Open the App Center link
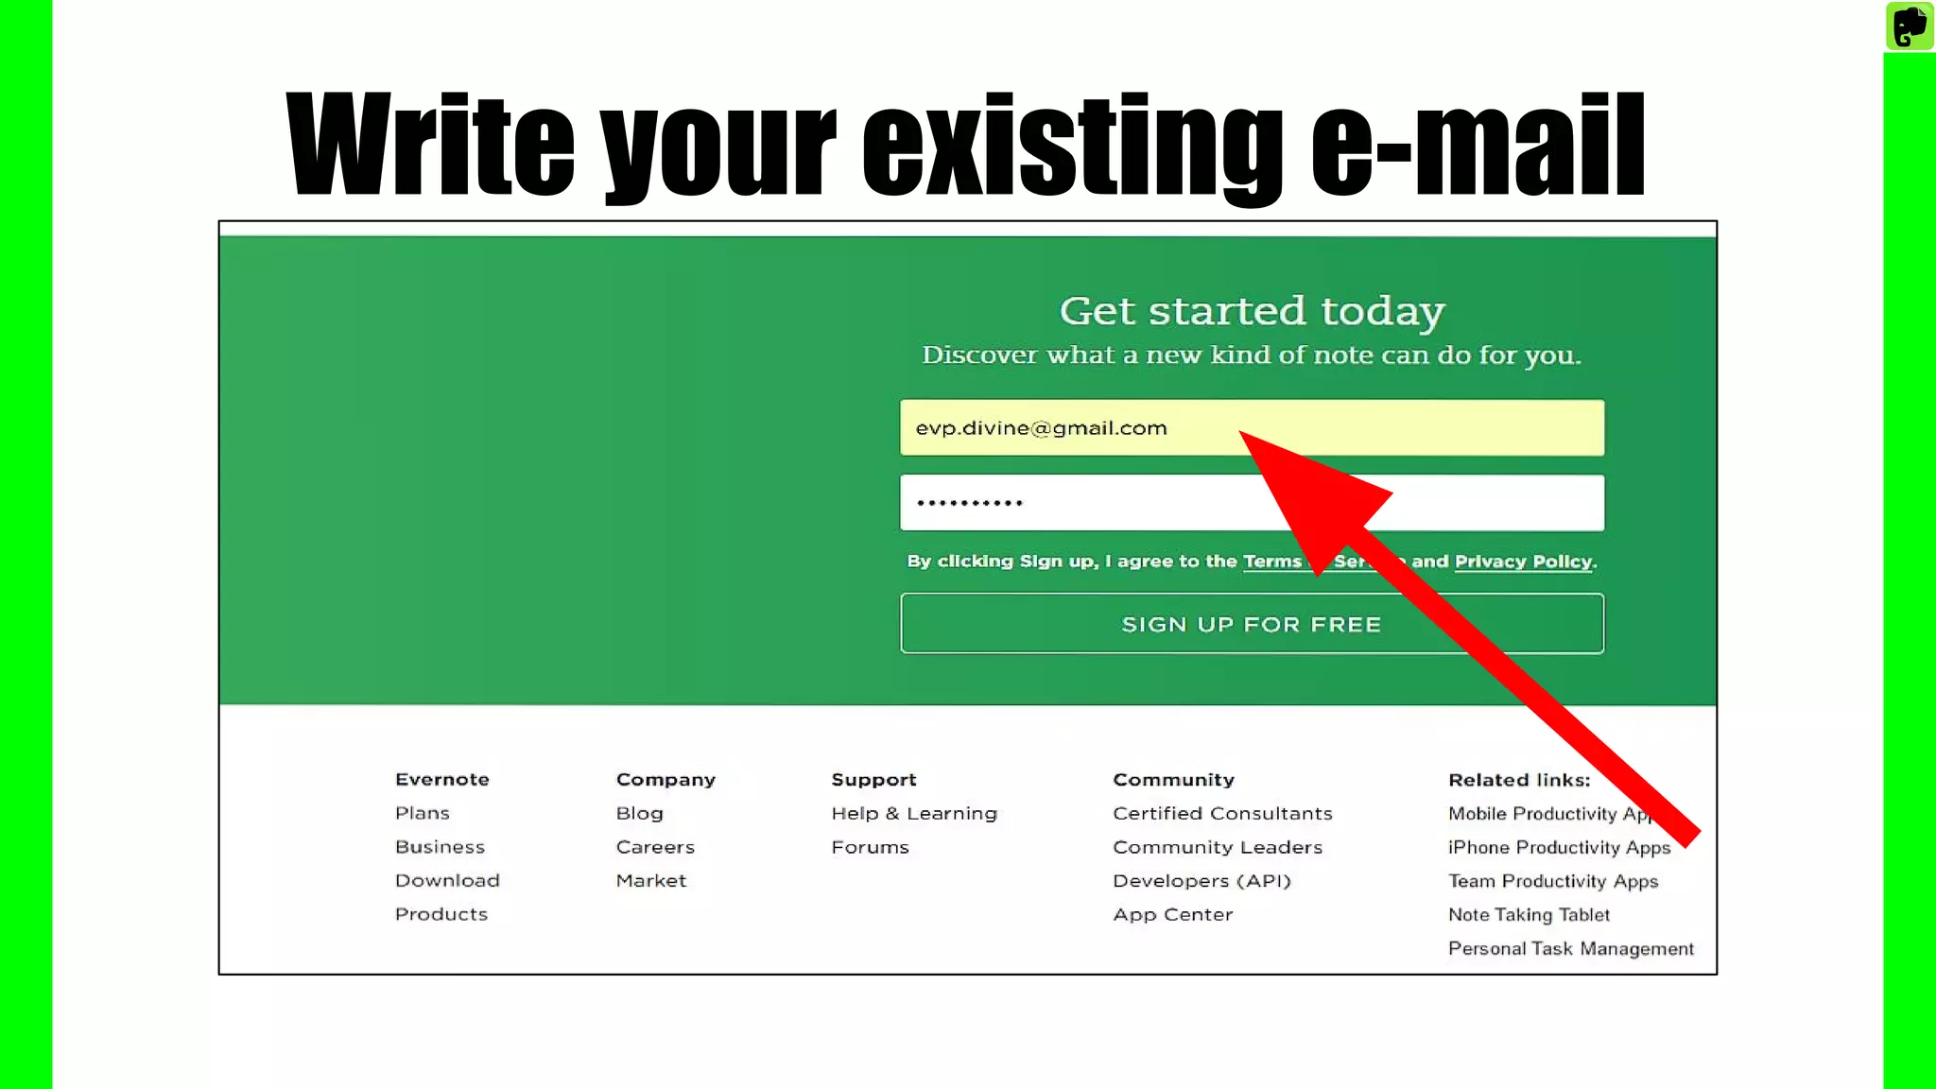Viewport: 1936px width, 1089px height. pos(1172,914)
